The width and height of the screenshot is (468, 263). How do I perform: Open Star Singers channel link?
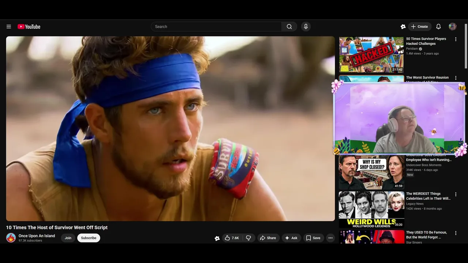pos(414,243)
